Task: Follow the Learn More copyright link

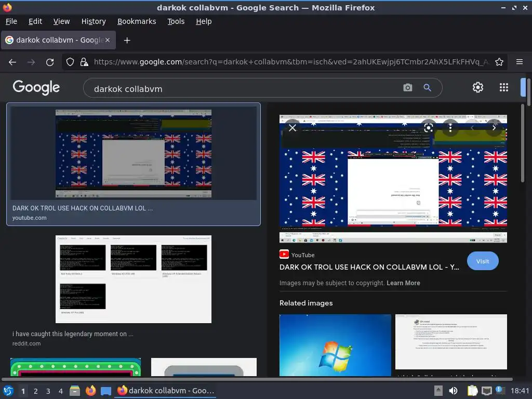Action: coord(403,283)
